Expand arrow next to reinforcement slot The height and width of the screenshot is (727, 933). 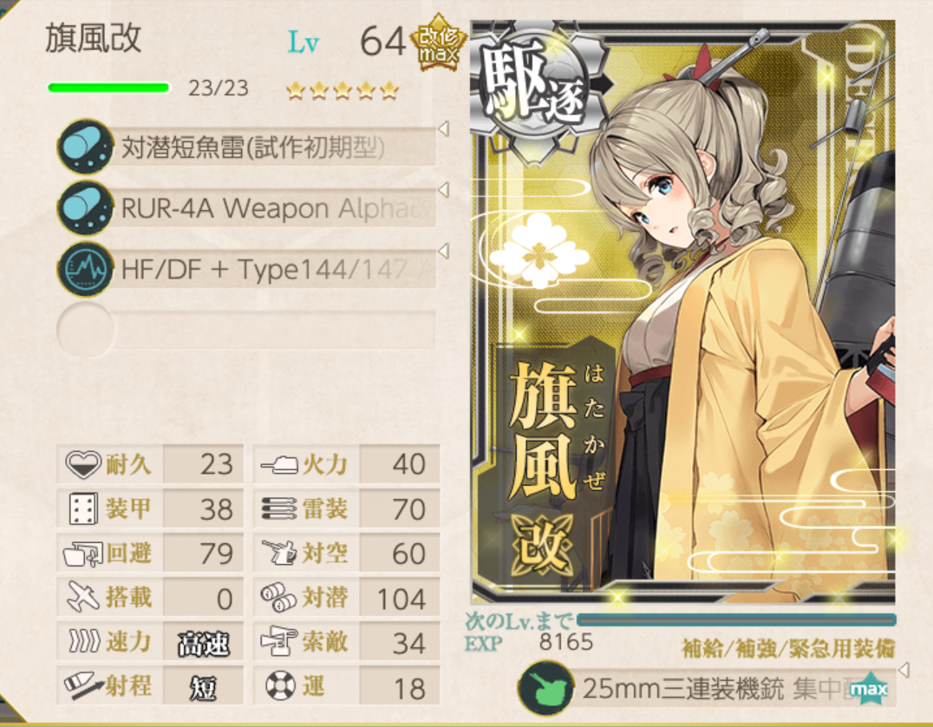coord(904,670)
